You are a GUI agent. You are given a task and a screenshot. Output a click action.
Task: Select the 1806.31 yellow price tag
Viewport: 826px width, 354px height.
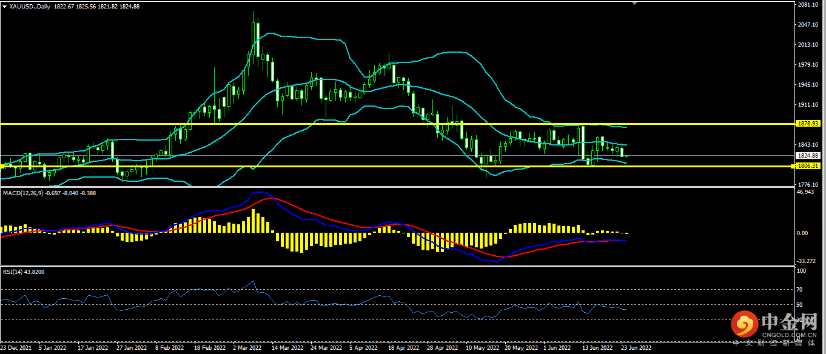tap(810, 166)
